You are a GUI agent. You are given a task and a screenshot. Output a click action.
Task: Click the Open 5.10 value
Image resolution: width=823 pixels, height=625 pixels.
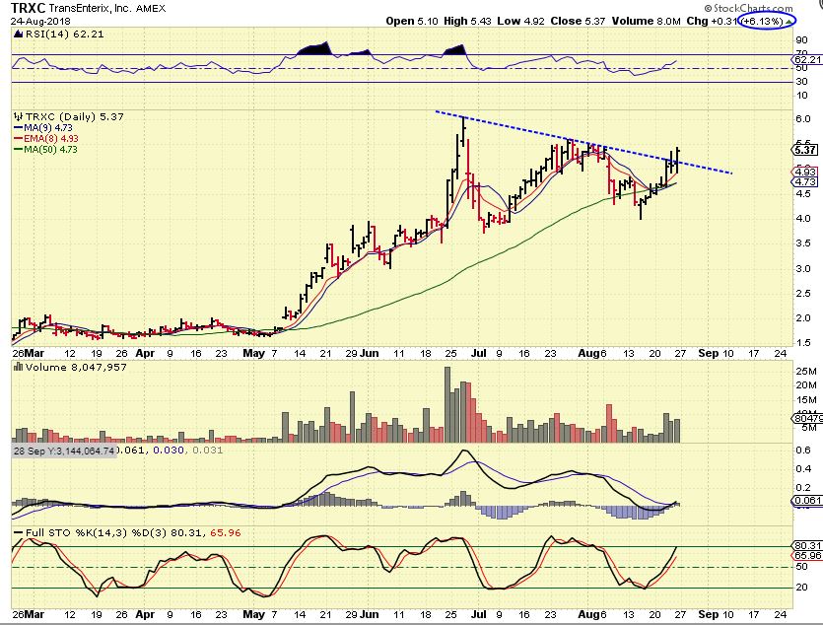413,21
